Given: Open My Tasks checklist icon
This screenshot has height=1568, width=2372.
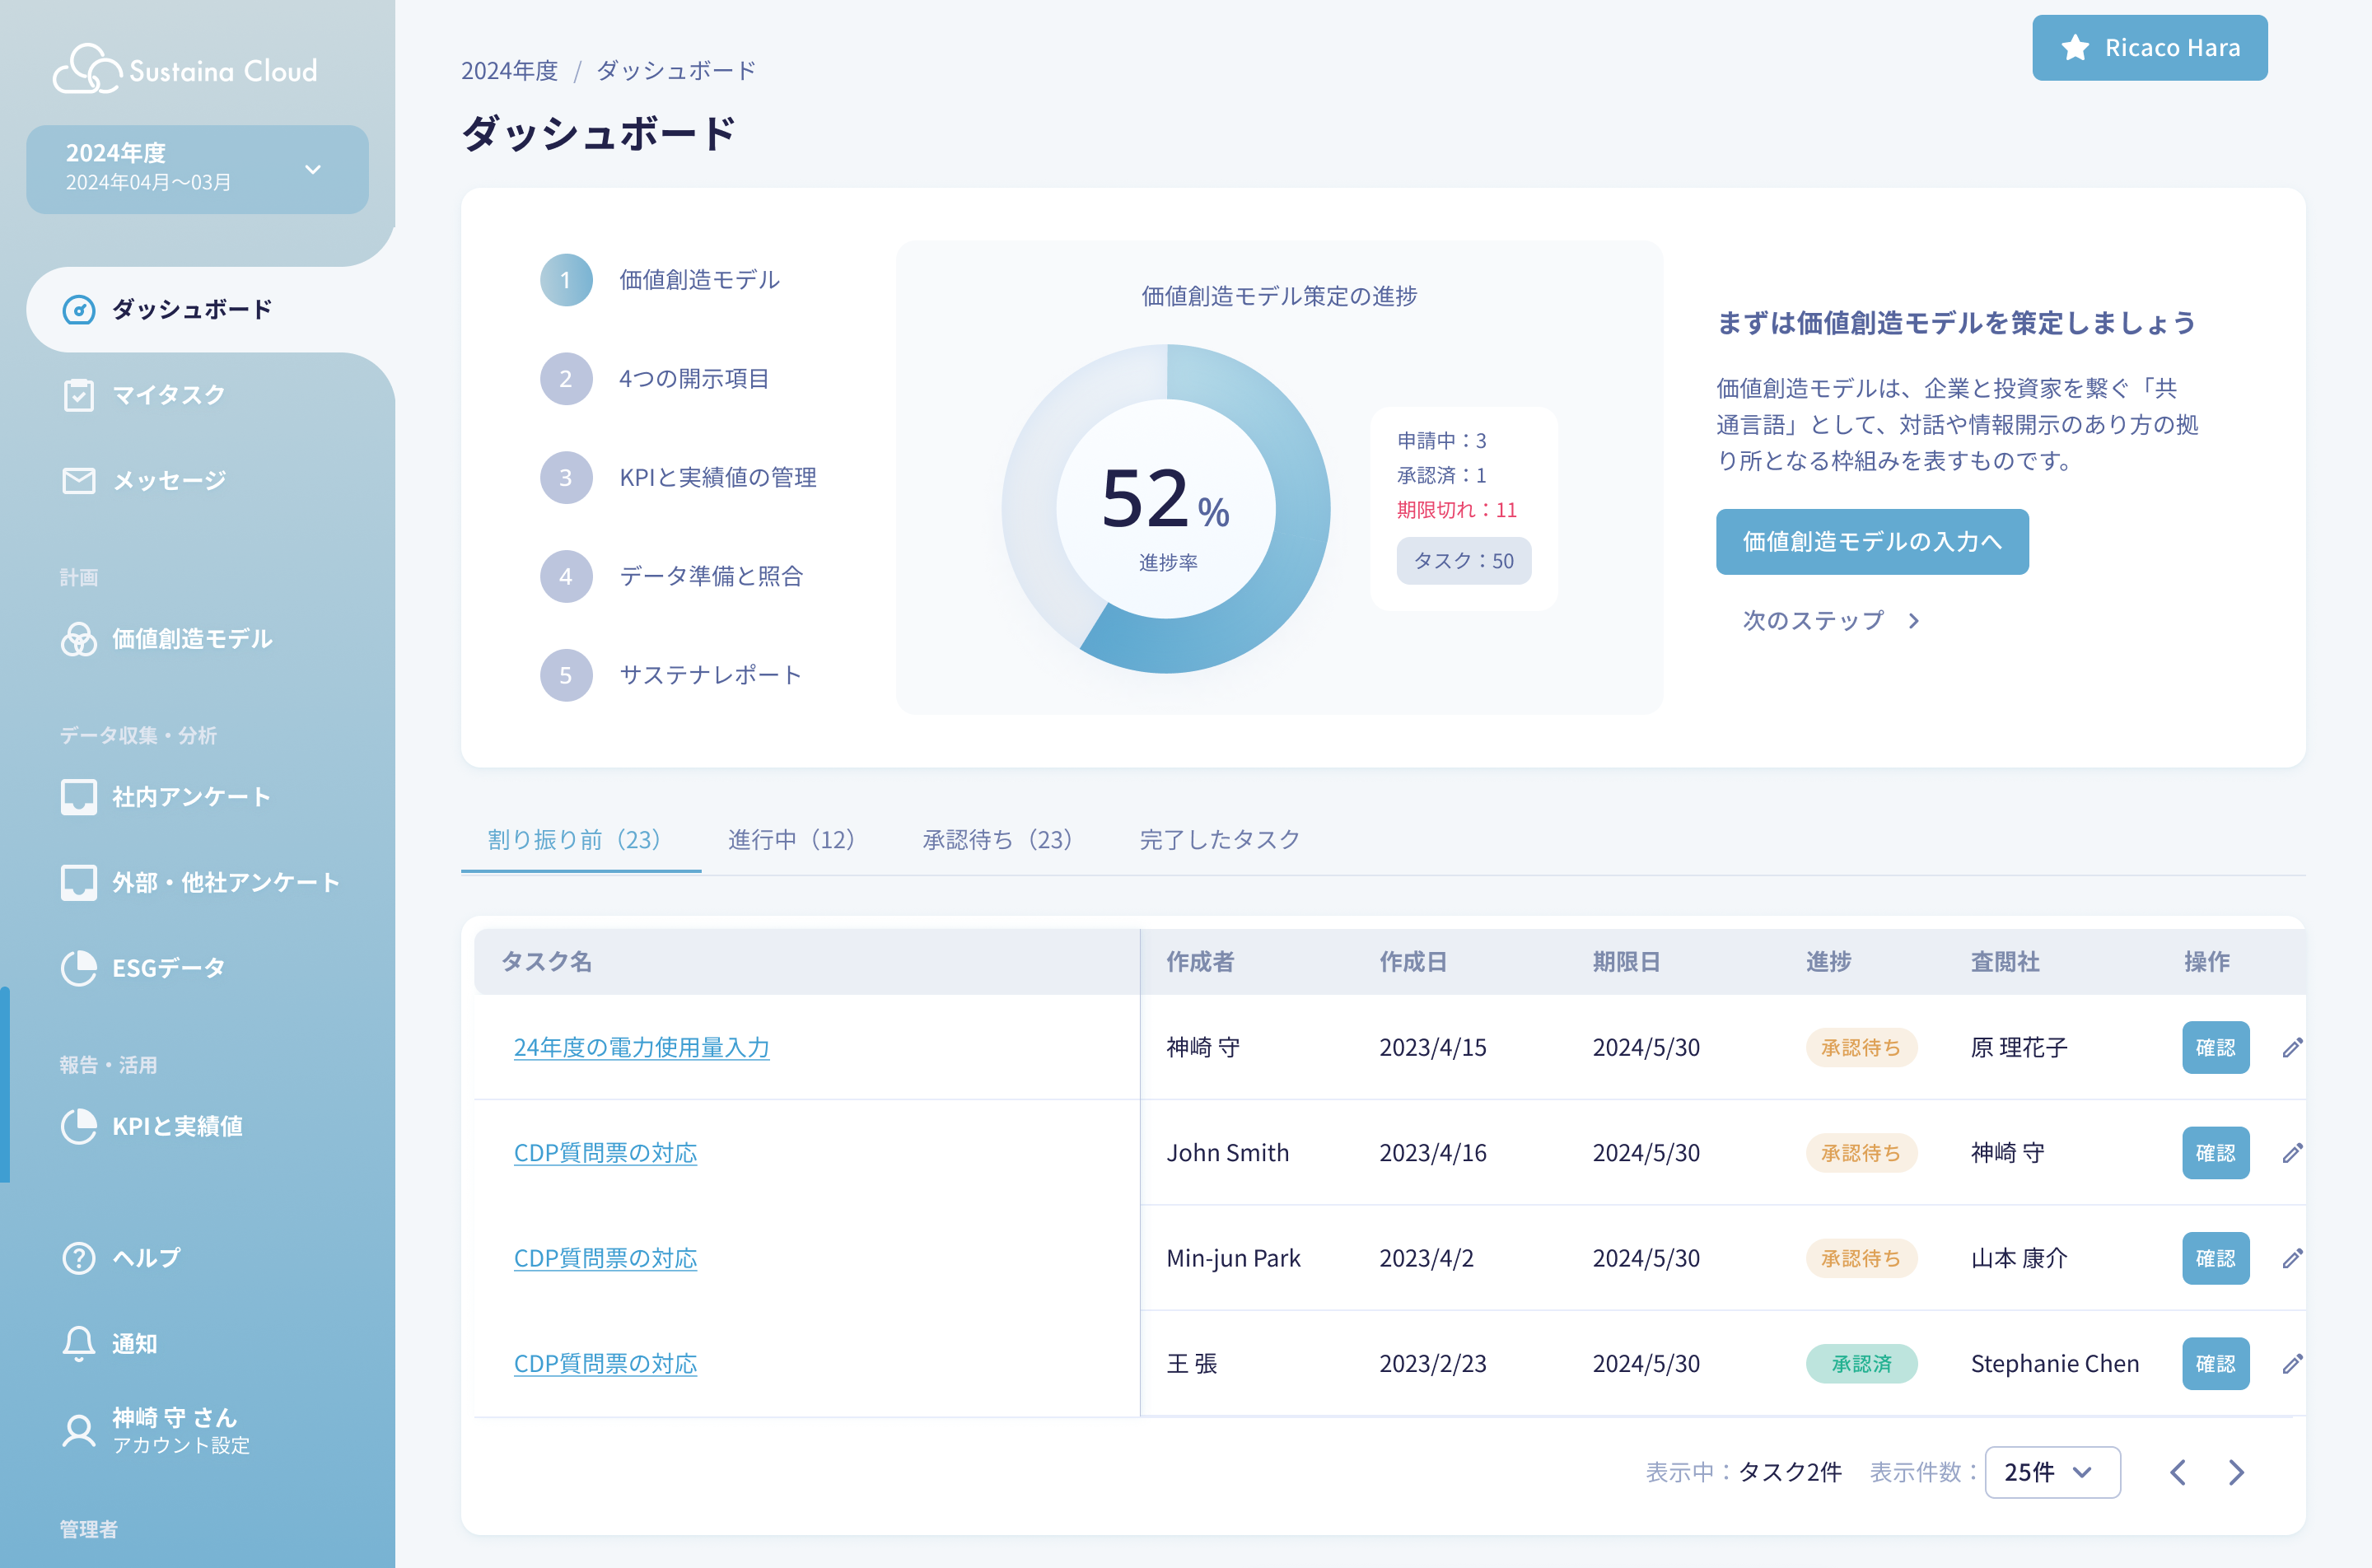Looking at the screenshot, I should (79, 395).
